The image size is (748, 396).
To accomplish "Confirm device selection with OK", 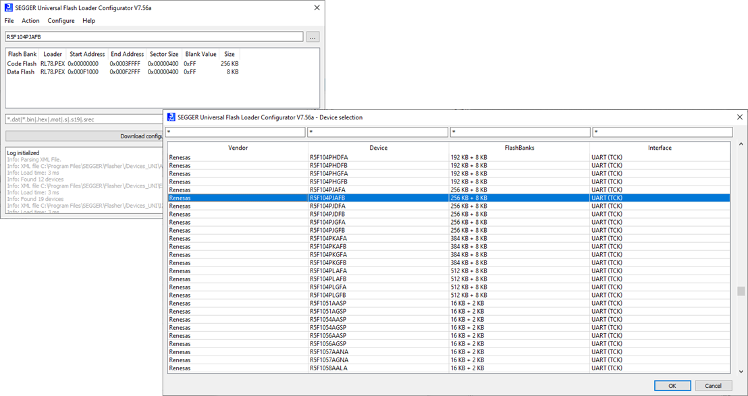I will (x=672, y=385).
